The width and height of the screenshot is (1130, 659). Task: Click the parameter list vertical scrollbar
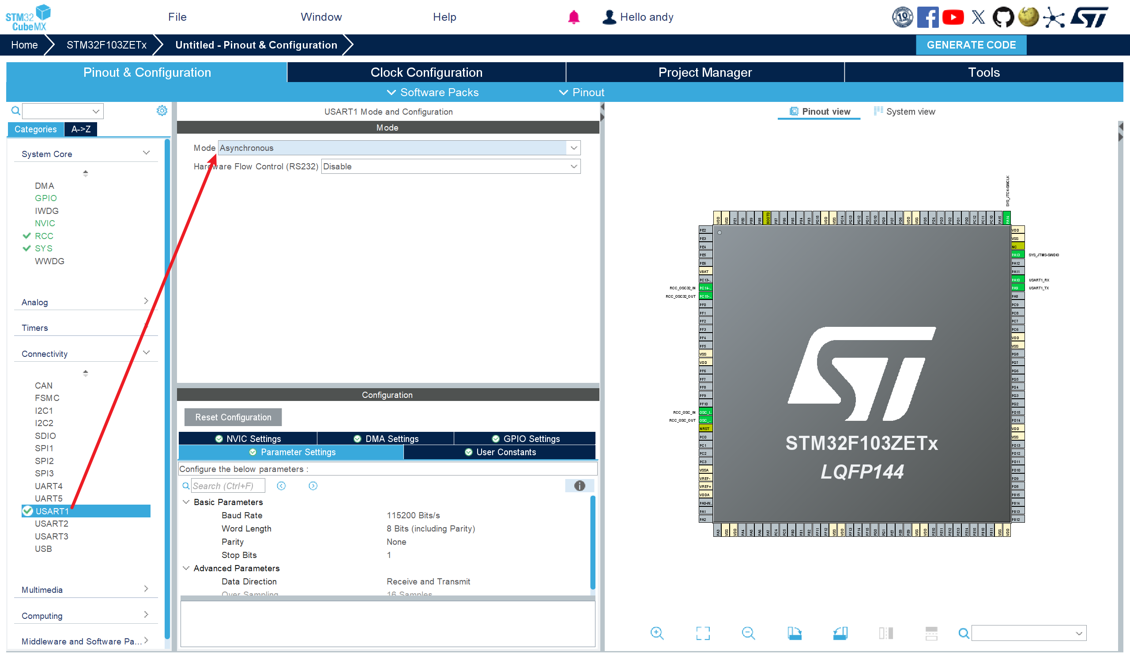point(592,542)
